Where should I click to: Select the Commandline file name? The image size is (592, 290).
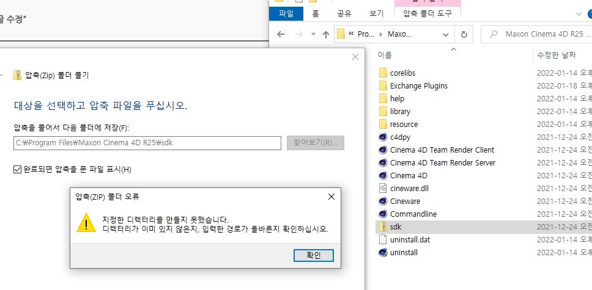click(x=413, y=214)
